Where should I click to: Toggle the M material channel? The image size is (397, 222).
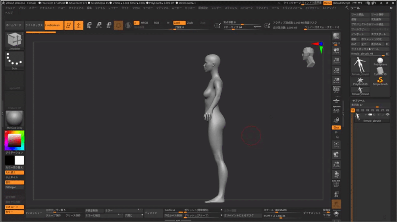168,23
